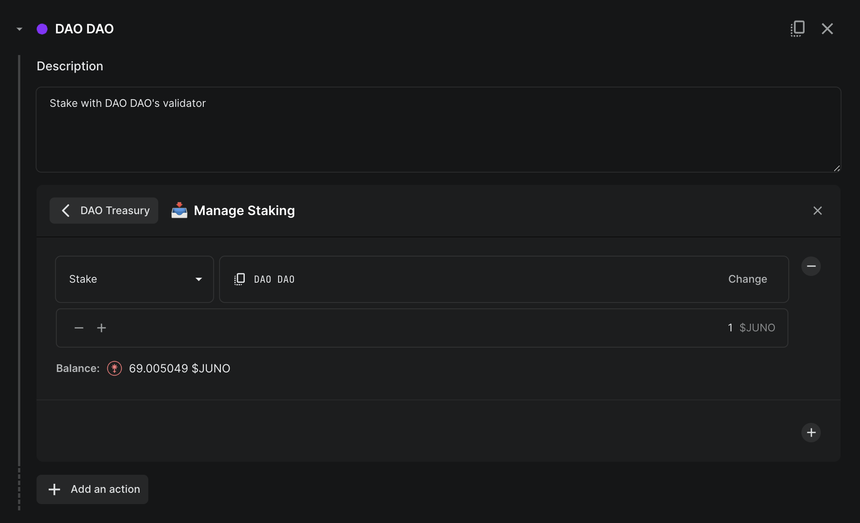Remove the staking entry with the circular minus button
Image resolution: width=860 pixels, height=523 pixels.
point(811,266)
